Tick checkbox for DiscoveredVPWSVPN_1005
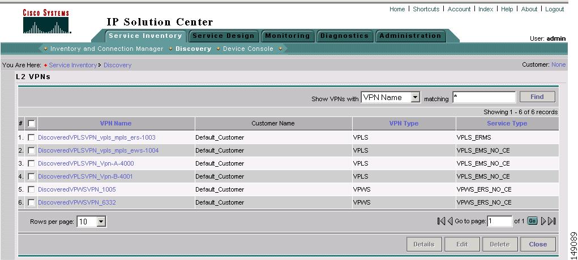 tap(31, 189)
